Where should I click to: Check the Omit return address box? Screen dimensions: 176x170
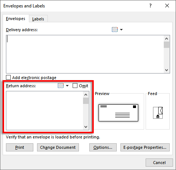click(x=75, y=86)
